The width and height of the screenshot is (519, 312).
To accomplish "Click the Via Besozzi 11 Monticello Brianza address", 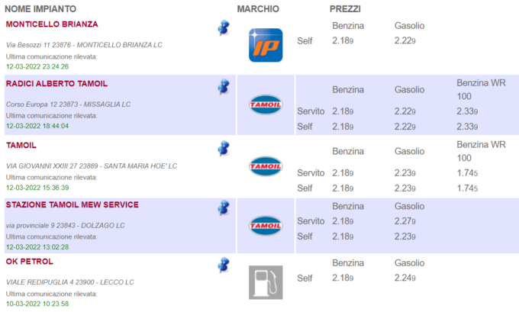I will [84, 45].
